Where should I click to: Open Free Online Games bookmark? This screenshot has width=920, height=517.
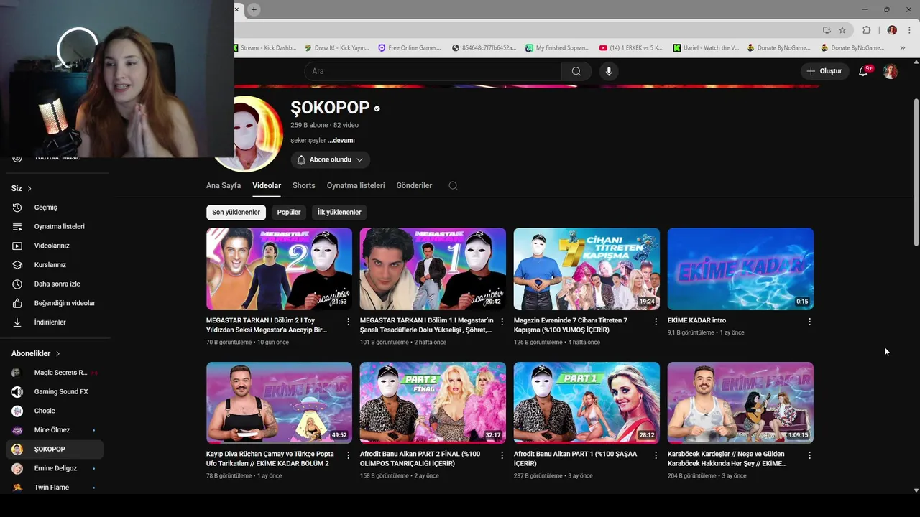click(x=410, y=48)
